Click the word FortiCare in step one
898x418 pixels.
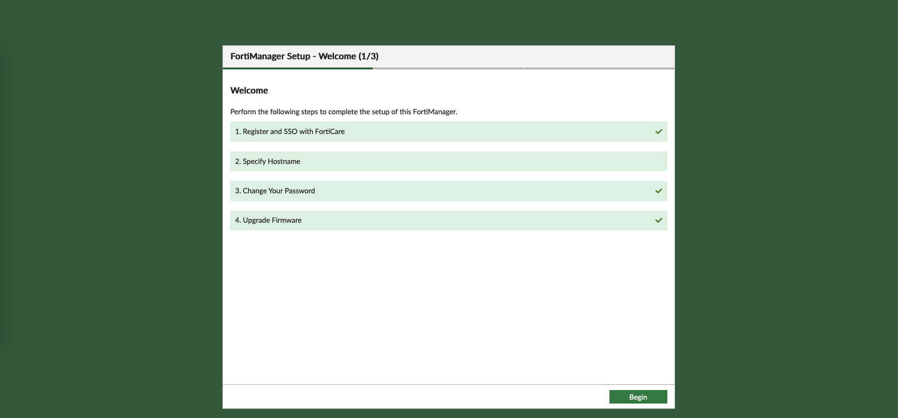(330, 132)
